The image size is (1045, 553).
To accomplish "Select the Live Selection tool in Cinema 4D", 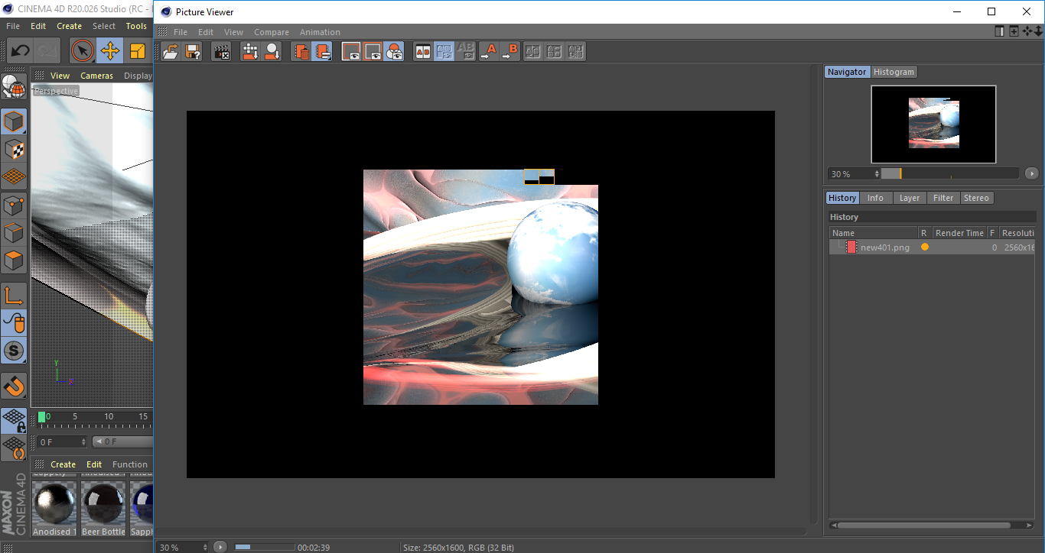I will point(82,51).
